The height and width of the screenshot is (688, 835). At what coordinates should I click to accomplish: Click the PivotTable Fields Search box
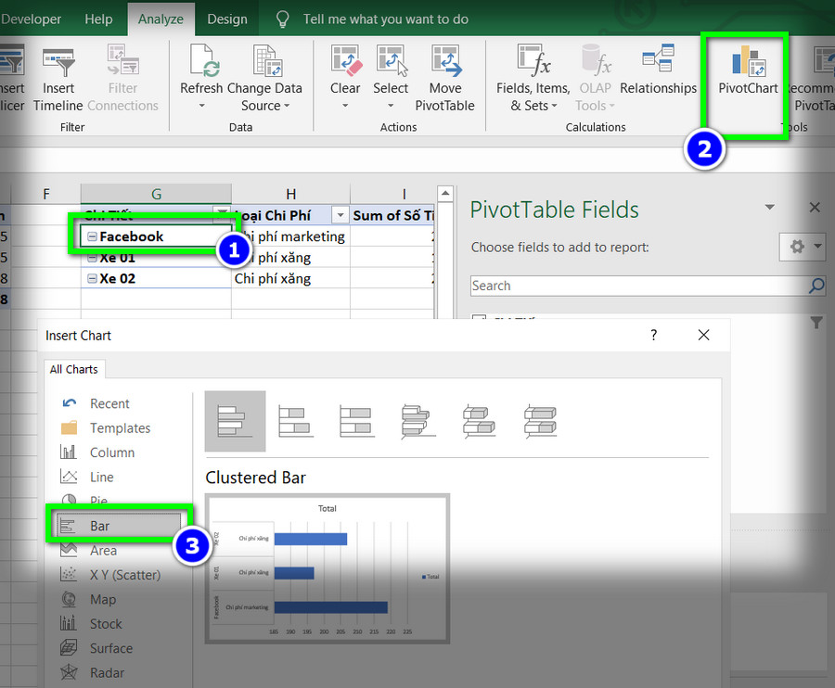639,286
